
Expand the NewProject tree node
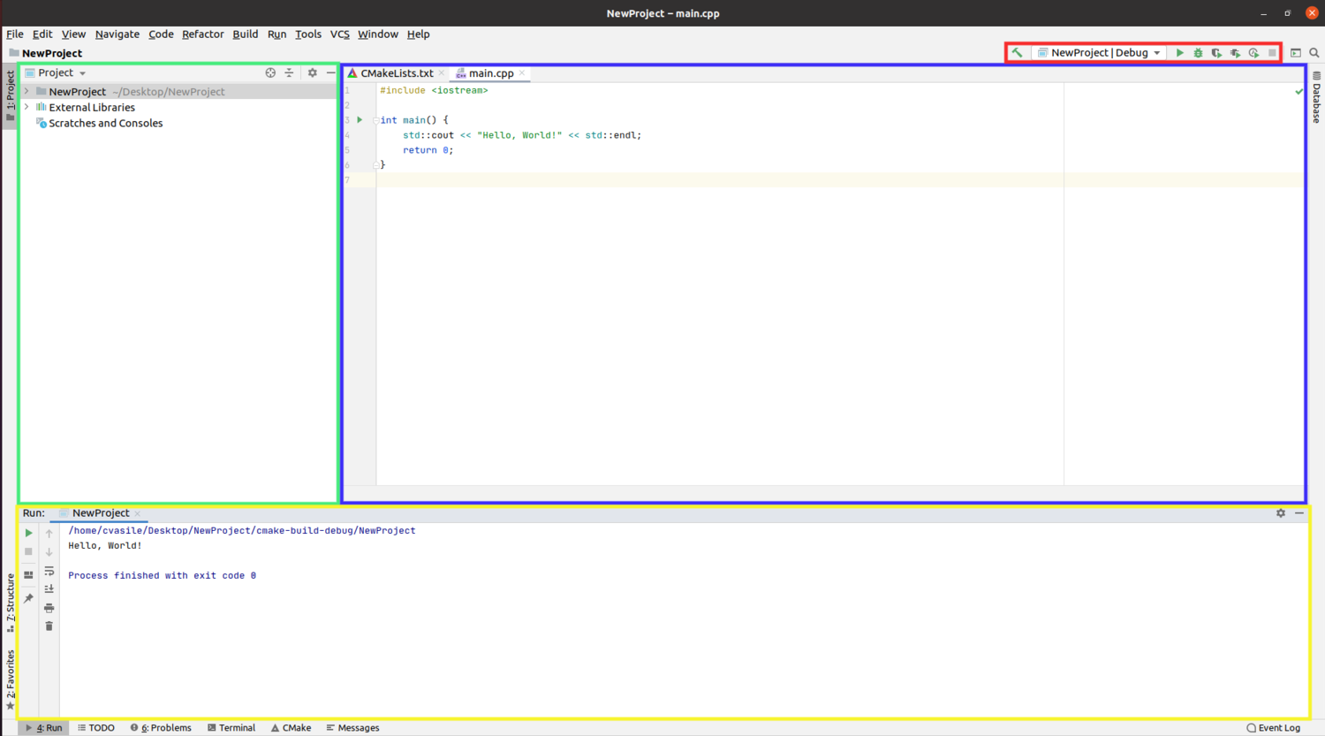tap(26, 91)
